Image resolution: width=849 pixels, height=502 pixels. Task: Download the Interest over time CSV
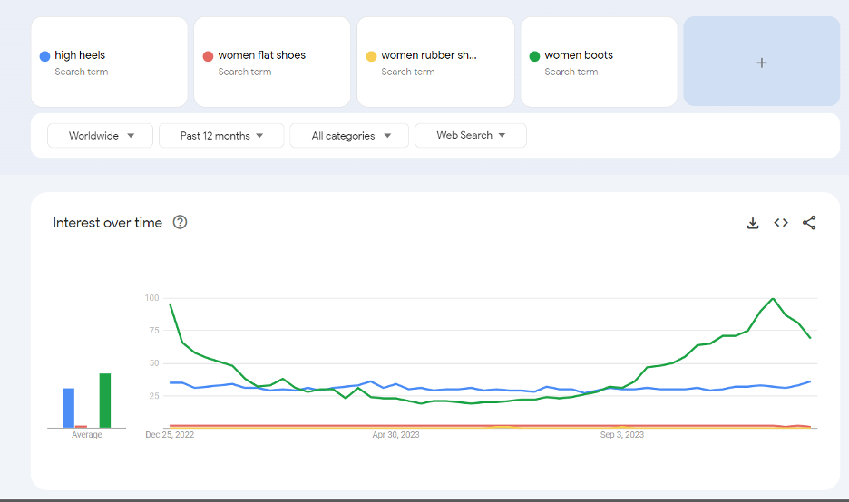pyautogui.click(x=753, y=223)
